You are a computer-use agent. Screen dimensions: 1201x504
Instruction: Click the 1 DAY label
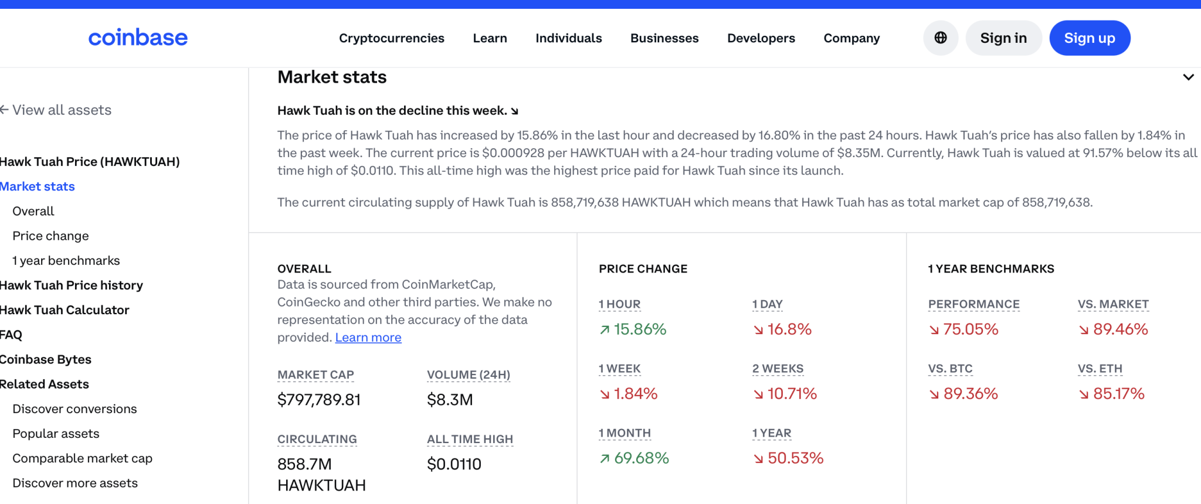tap(768, 304)
